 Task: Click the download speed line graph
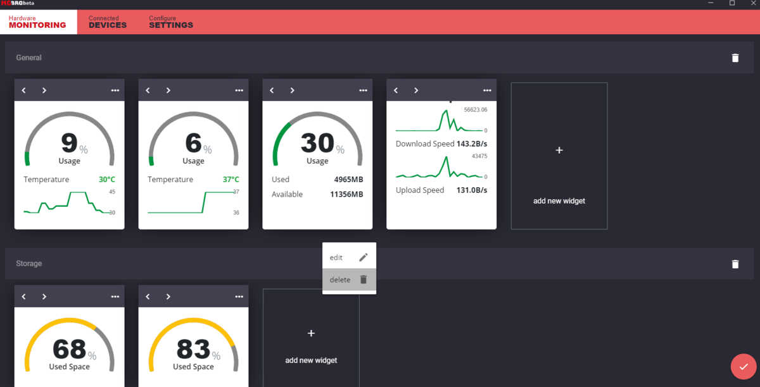pyautogui.click(x=439, y=120)
